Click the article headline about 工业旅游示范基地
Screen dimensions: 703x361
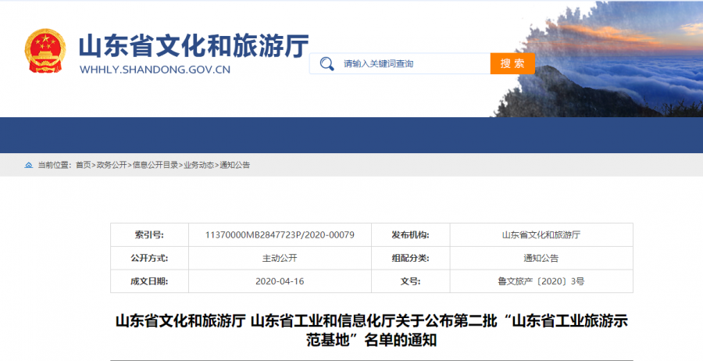(x=371, y=331)
